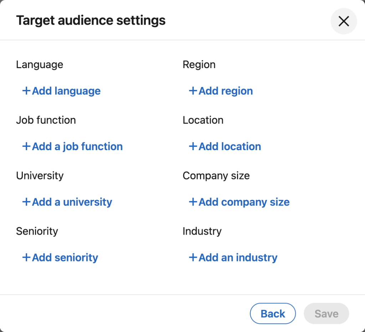The width and height of the screenshot is (365, 332).
Task: Click the plus icon beside Add seniority
Action: coord(26,258)
